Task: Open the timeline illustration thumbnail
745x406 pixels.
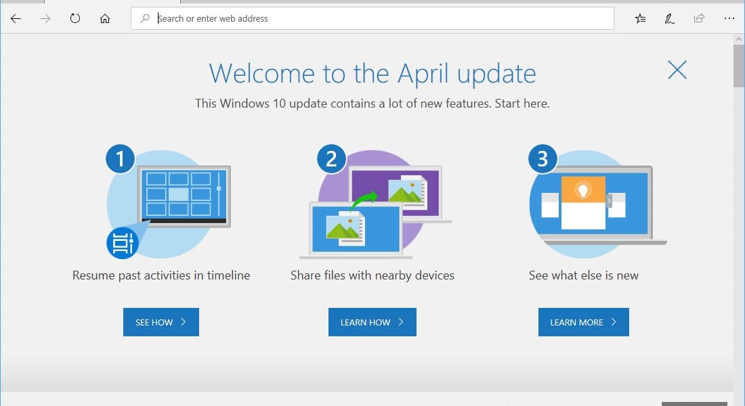Action: [x=168, y=202]
